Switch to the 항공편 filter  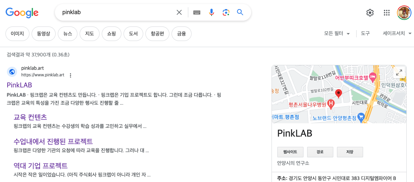(157, 34)
